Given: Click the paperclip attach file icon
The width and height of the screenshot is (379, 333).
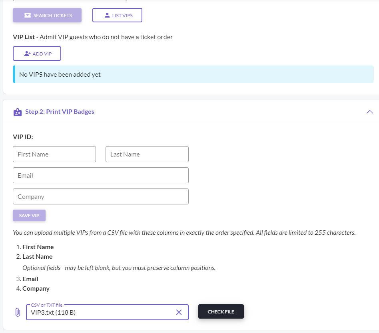Looking at the screenshot, I should 18,312.
